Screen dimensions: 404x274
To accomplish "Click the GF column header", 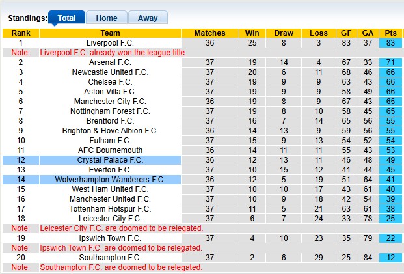I will click(x=347, y=33).
